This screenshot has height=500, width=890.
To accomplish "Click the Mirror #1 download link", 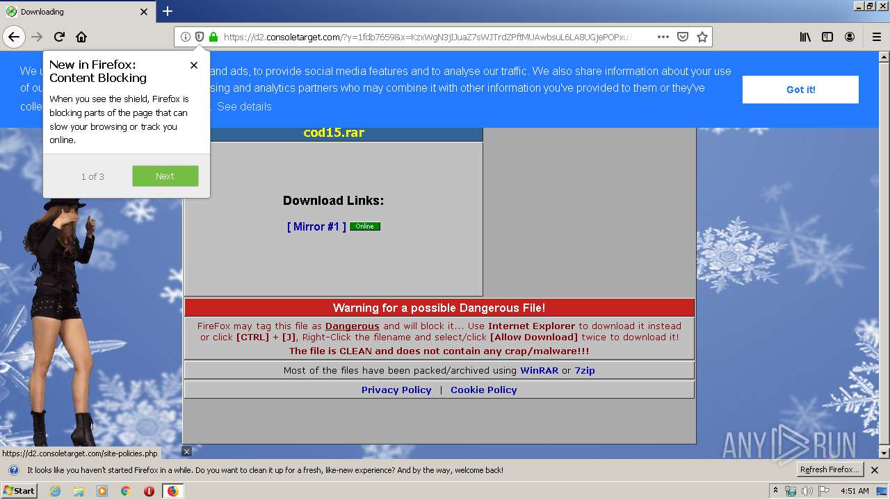I will (316, 226).
